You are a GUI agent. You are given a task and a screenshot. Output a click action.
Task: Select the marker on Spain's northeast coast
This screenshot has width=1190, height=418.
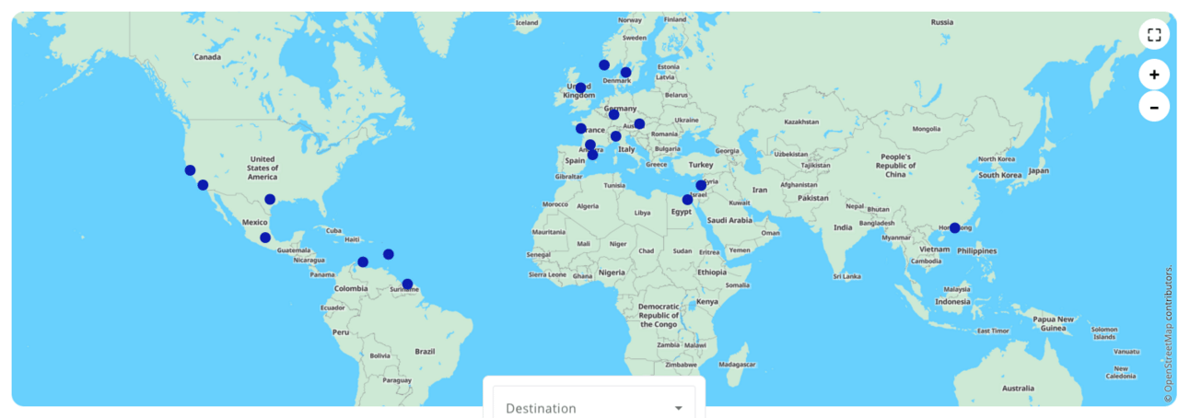(592, 155)
